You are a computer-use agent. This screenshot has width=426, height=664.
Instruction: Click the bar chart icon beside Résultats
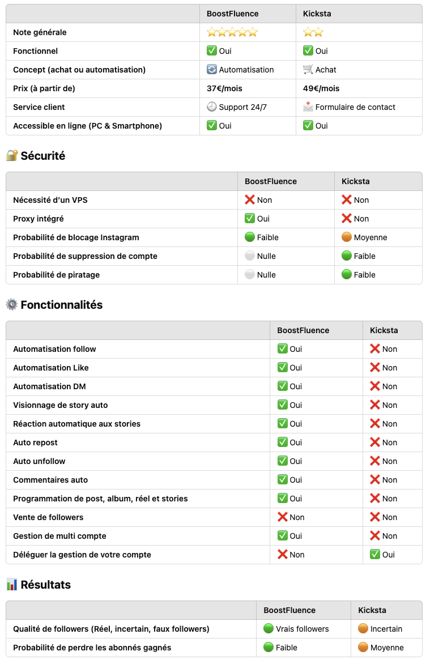[x=12, y=584]
